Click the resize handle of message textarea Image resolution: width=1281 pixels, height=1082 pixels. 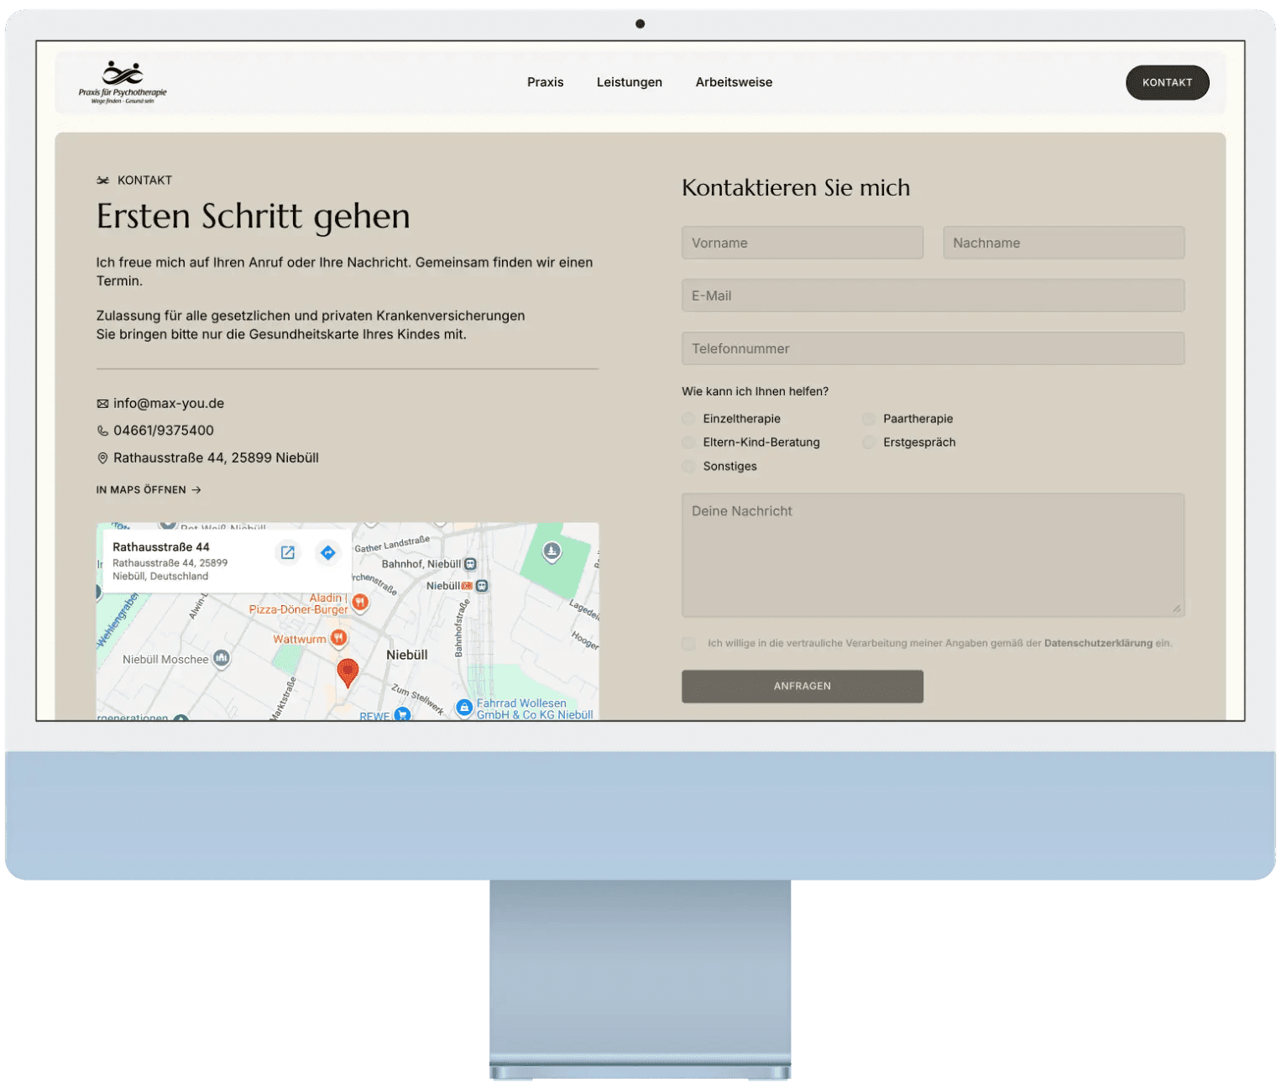(x=1176, y=609)
